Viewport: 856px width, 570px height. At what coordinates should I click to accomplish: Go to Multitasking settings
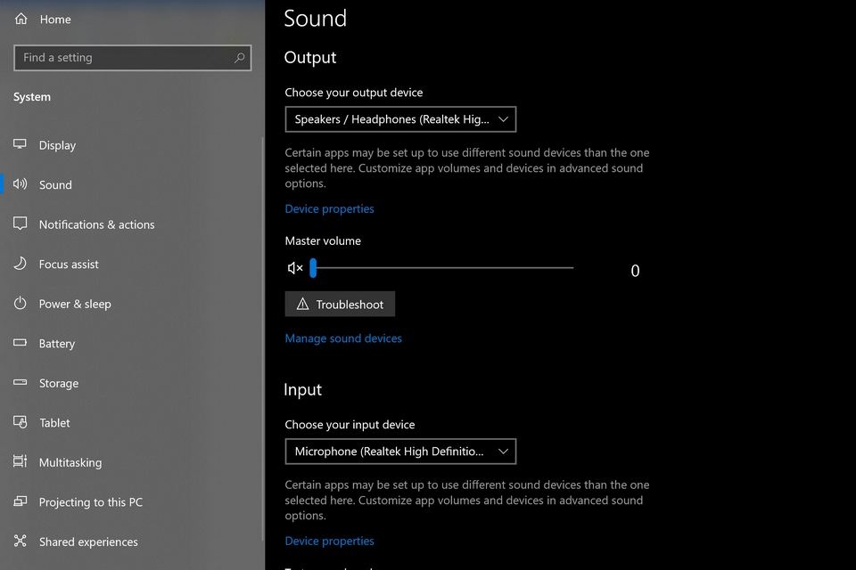coord(70,462)
